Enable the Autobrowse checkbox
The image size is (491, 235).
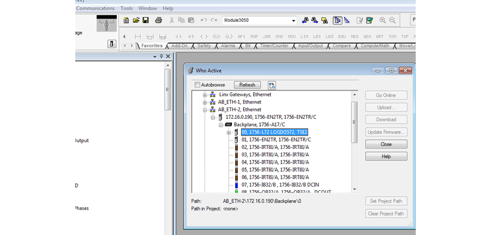pyautogui.click(x=197, y=85)
